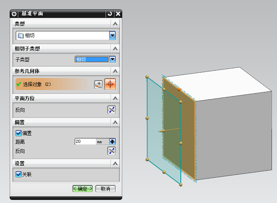Open the dialog settings gear icon
The image size is (277, 203).
[14, 14]
